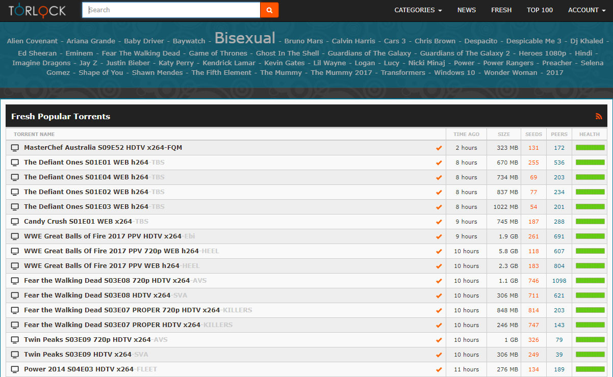Click the TV icon beside Twin Peaks S03E09 HDTV x264-SVA

pyautogui.click(x=15, y=355)
